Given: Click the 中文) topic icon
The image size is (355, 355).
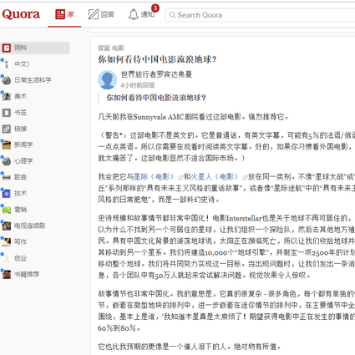Looking at the screenshot, I should pos(7,64).
